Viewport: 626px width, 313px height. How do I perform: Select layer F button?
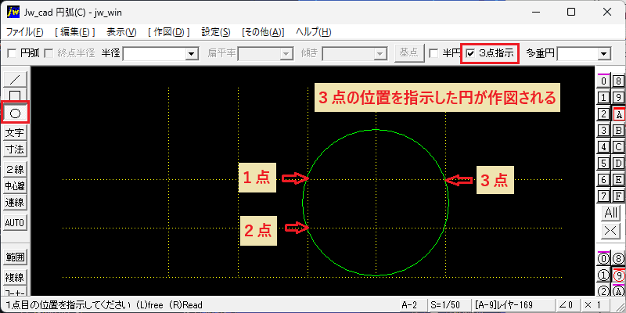tap(618, 196)
